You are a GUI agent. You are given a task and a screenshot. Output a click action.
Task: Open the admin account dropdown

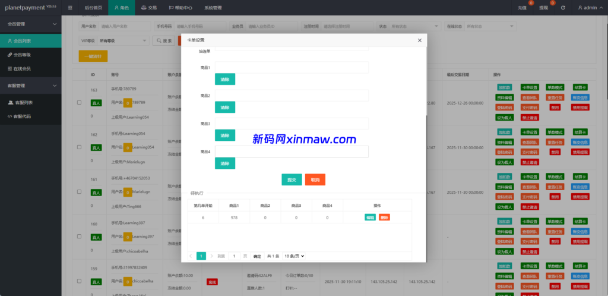[x=590, y=8]
